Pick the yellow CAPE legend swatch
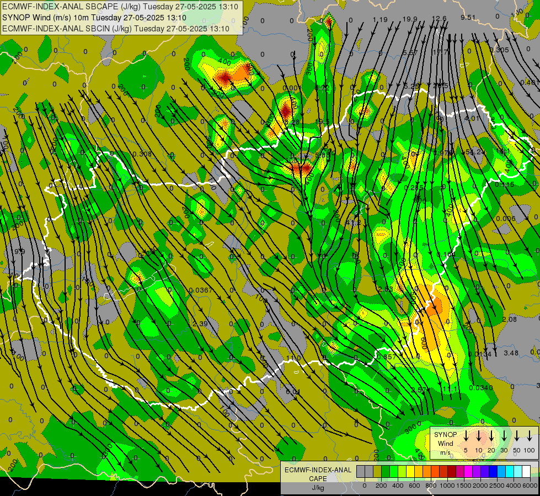 tap(410, 472)
